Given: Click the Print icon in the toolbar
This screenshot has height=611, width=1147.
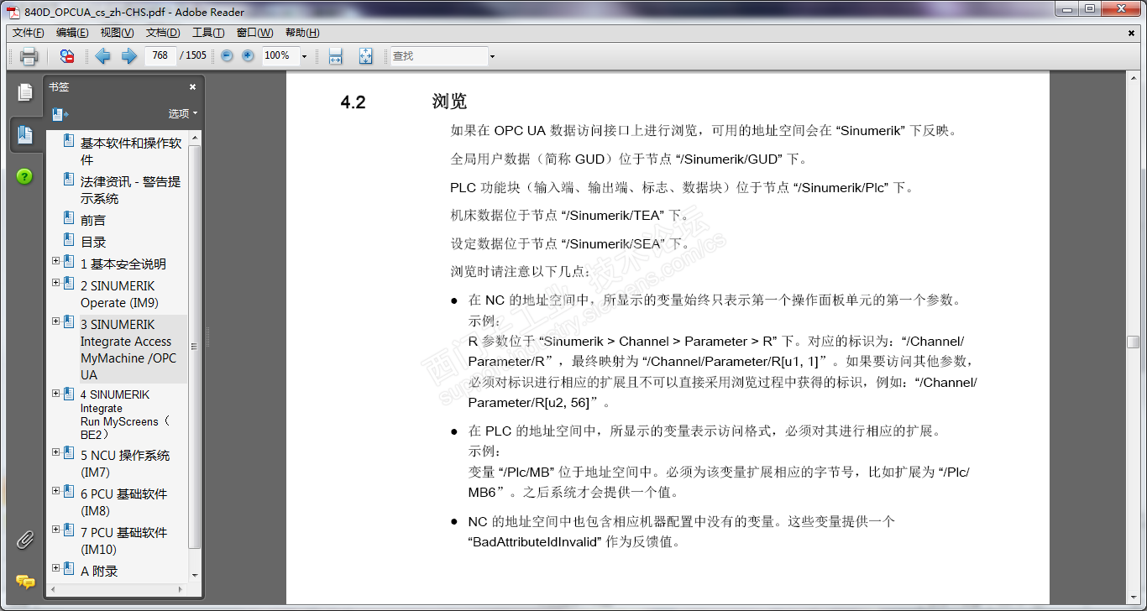Looking at the screenshot, I should click(x=29, y=56).
